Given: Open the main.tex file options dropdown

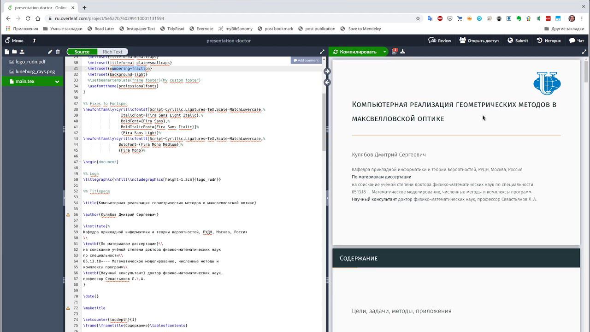Looking at the screenshot, I should click(x=57, y=82).
